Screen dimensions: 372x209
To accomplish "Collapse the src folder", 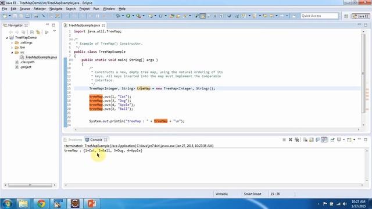I will click(x=12, y=52).
